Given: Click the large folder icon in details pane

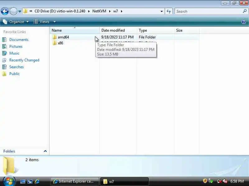Looking at the screenshot, I should tap(10, 166).
